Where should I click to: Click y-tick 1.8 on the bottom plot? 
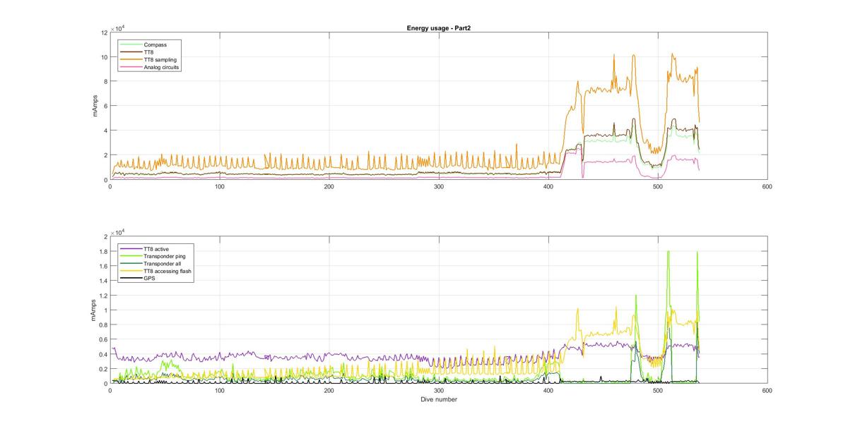(103, 251)
